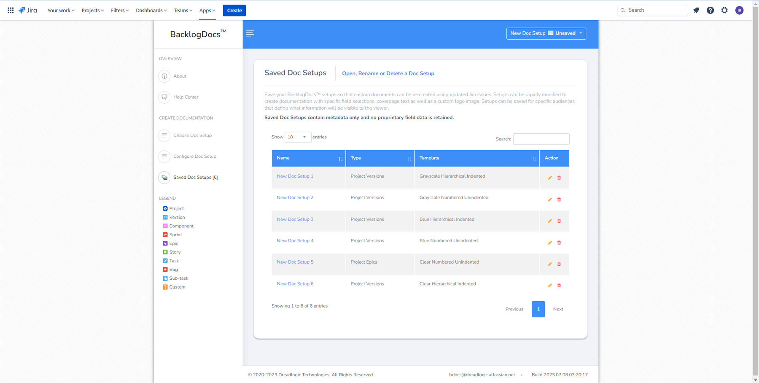This screenshot has height=383, width=759.
Task: Open the notifications icon in the top bar
Action: click(x=696, y=10)
